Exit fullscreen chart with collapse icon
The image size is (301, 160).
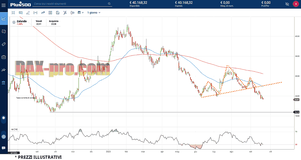[13, 13]
